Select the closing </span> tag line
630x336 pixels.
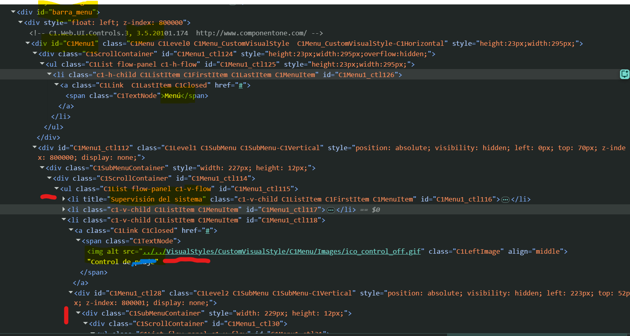[x=93, y=272]
